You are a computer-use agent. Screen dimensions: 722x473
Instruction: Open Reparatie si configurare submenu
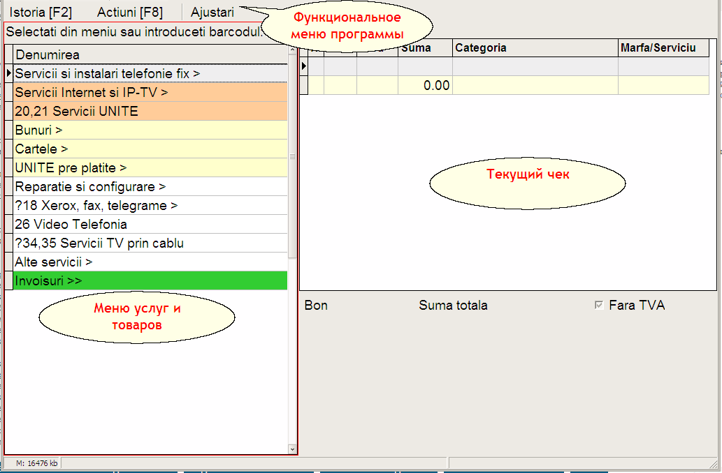[x=150, y=187]
